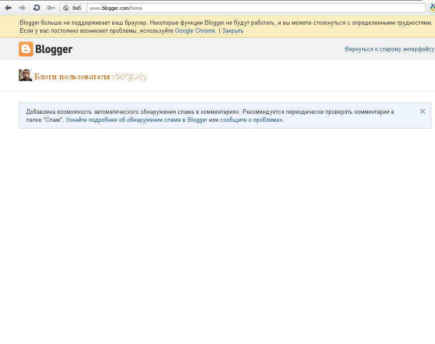Click сообщите о проблемах link
The width and height of the screenshot is (435, 344).
coord(252,120)
